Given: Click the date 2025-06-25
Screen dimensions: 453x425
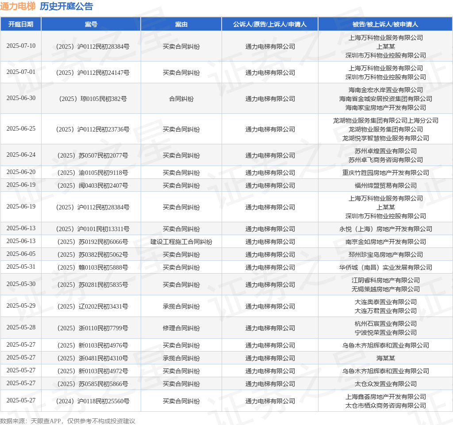Looking at the screenshot, I should (x=21, y=128).
